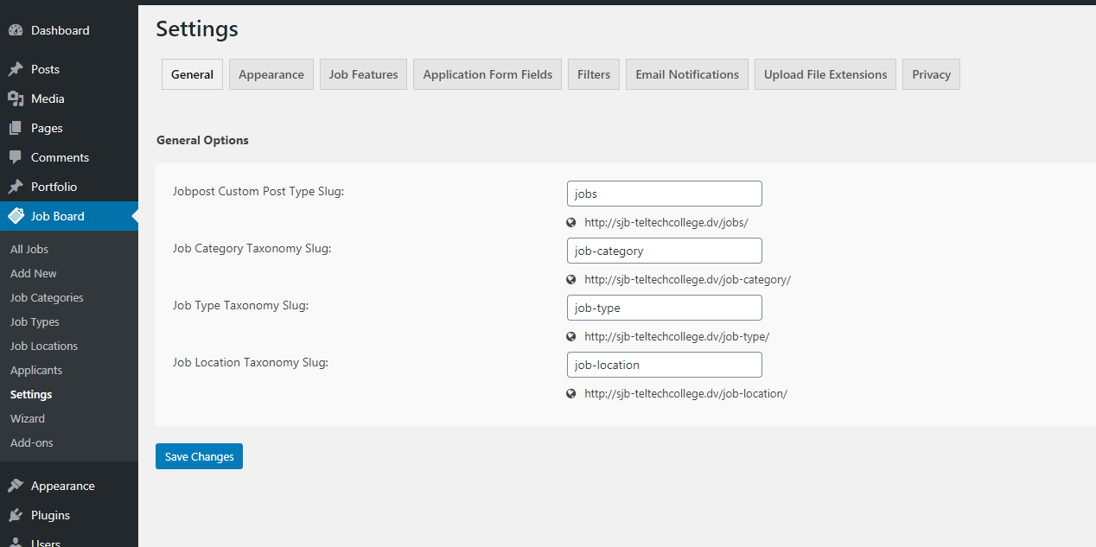Viewport: 1096px width, 547px height.
Task: Click the URL ending in /jobs/
Action: [666, 222]
